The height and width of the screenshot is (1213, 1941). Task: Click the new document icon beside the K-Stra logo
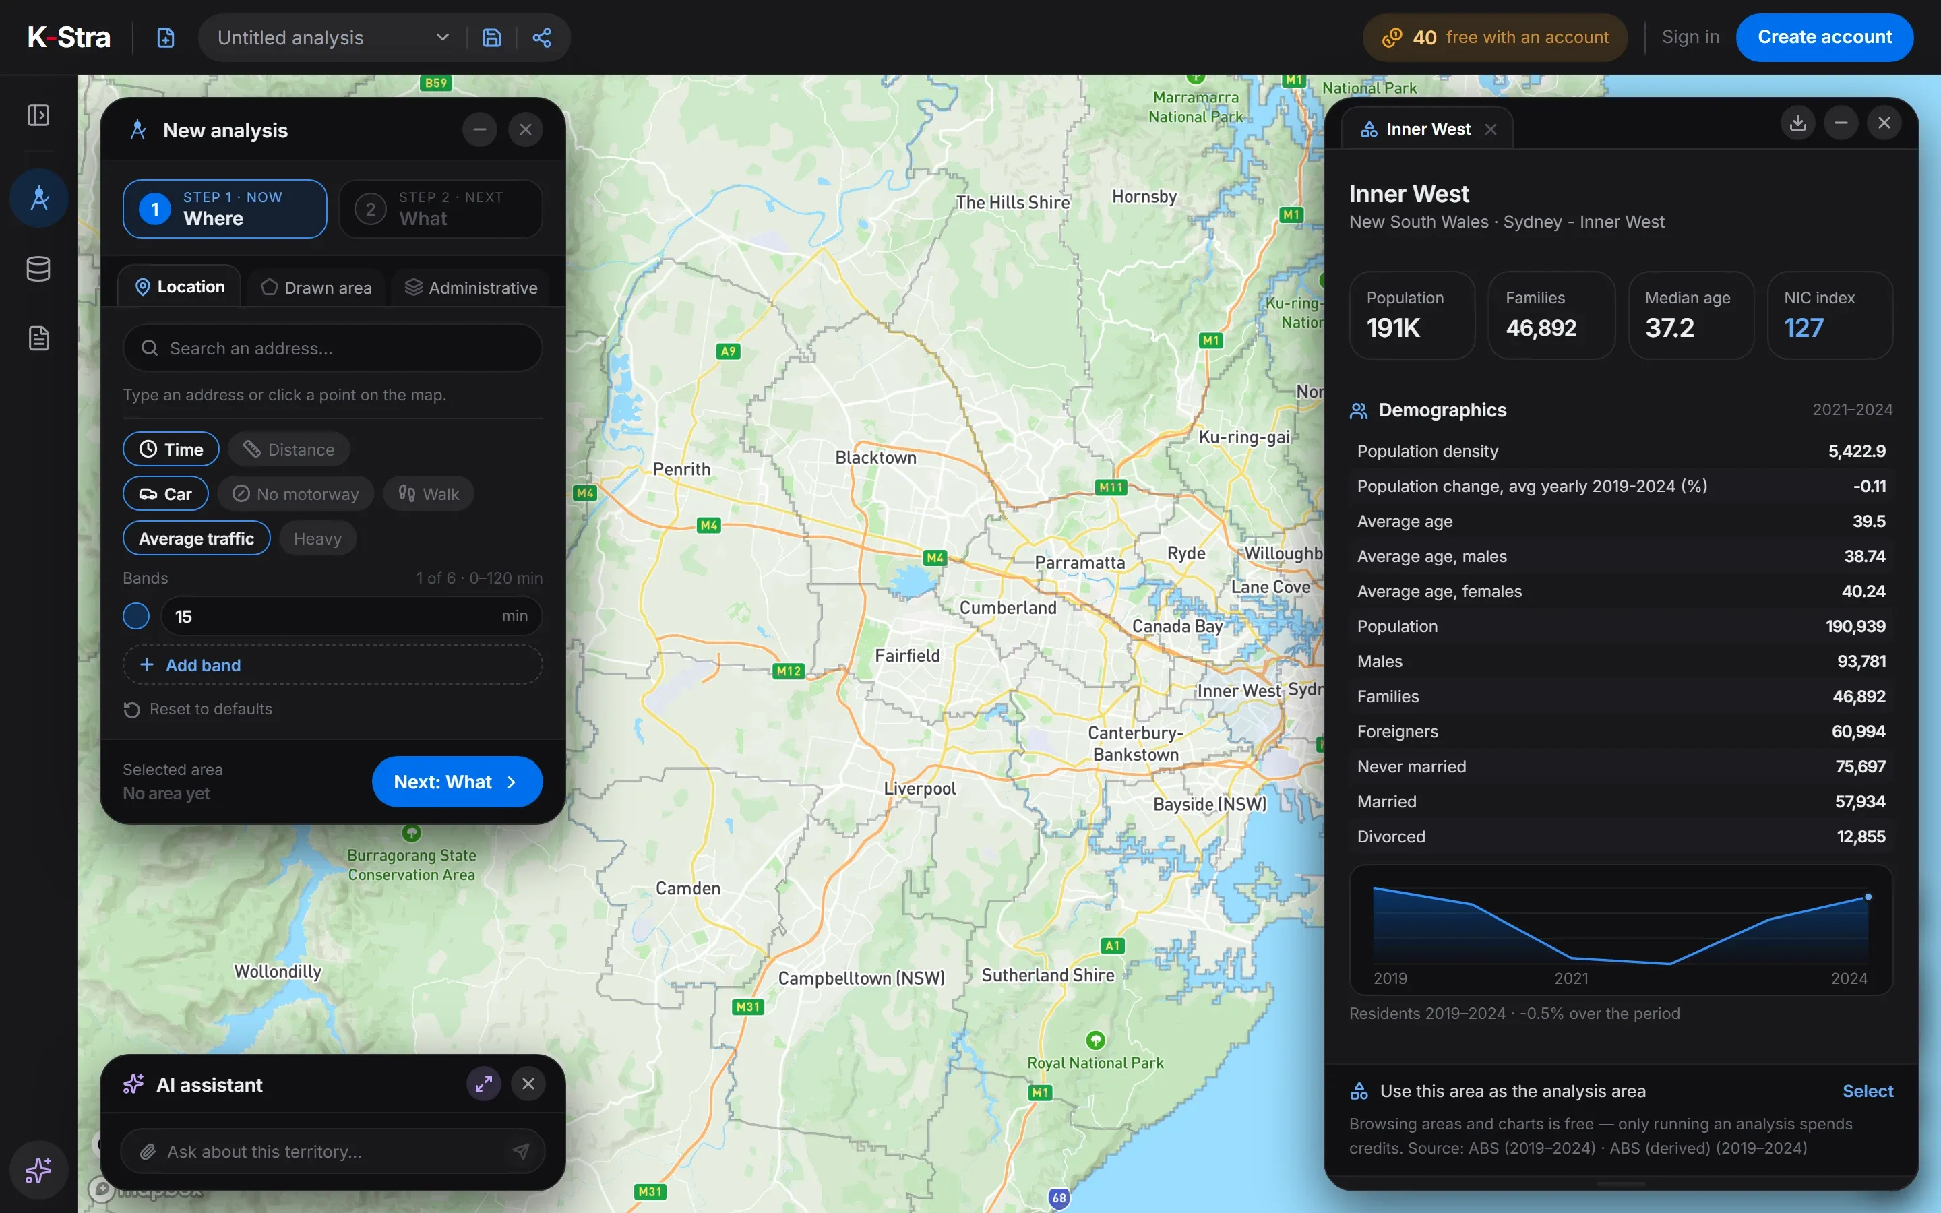click(x=165, y=38)
